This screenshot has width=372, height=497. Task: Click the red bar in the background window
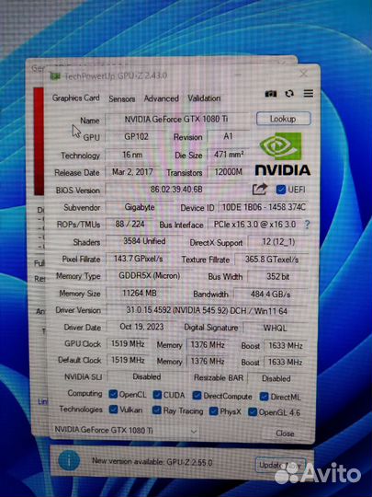(x=39, y=141)
